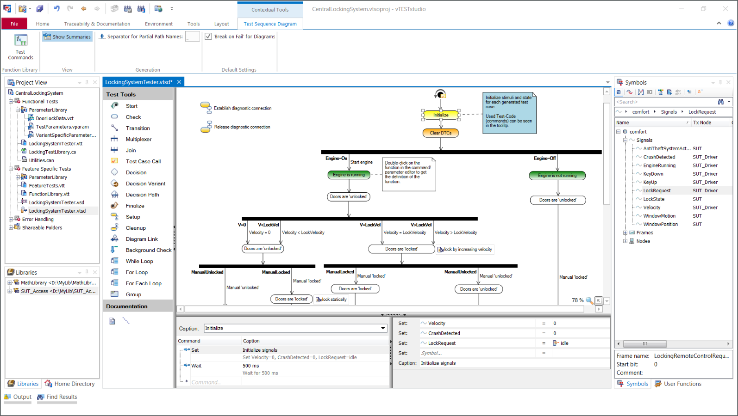
Task: Select the WindowPosition signal in Symbols
Action: [x=661, y=224]
